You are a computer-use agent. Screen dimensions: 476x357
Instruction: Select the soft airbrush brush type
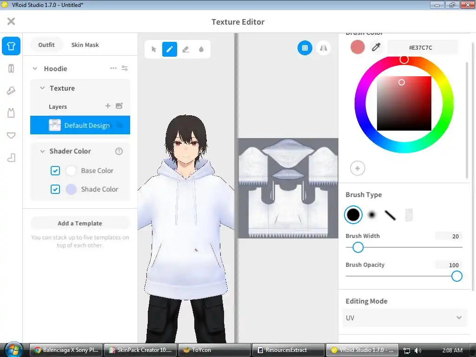coord(372,215)
